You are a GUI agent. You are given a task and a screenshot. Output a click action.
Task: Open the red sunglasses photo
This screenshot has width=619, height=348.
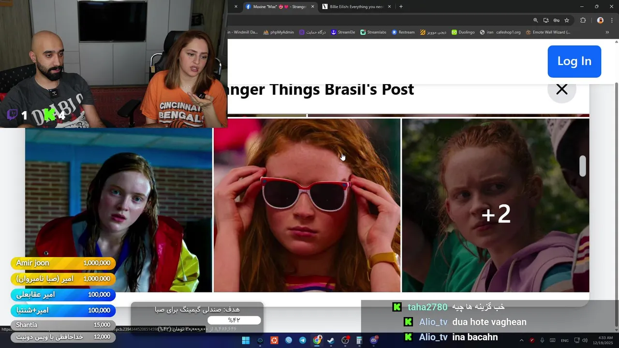(x=307, y=205)
